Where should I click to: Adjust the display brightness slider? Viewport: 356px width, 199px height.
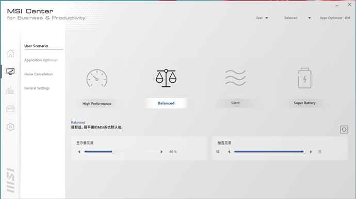pyautogui.click(x=120, y=152)
